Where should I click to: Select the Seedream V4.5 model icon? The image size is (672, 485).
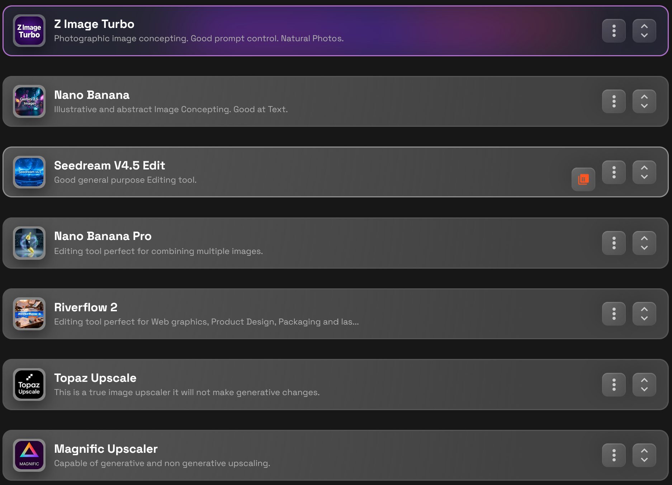(x=29, y=172)
